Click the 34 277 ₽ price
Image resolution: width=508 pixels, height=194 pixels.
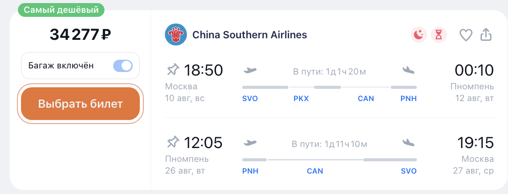[80, 35]
